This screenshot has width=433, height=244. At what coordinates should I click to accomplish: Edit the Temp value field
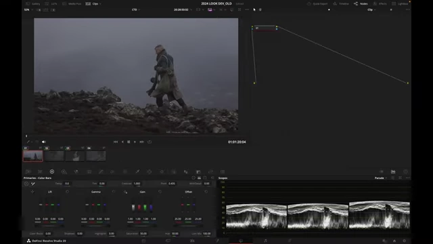(67, 184)
